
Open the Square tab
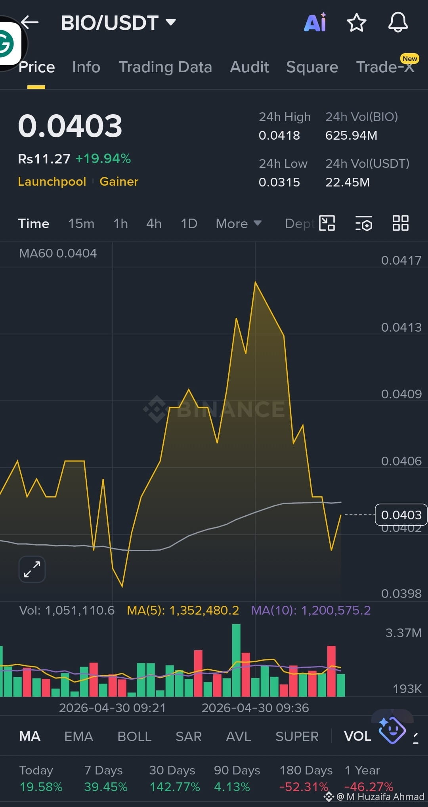click(x=312, y=67)
